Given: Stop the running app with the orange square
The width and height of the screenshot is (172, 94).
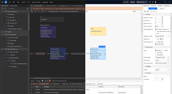Looking at the screenshot, I should coord(127,2).
